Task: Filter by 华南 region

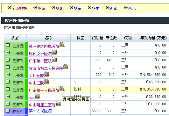Action: 41,8
